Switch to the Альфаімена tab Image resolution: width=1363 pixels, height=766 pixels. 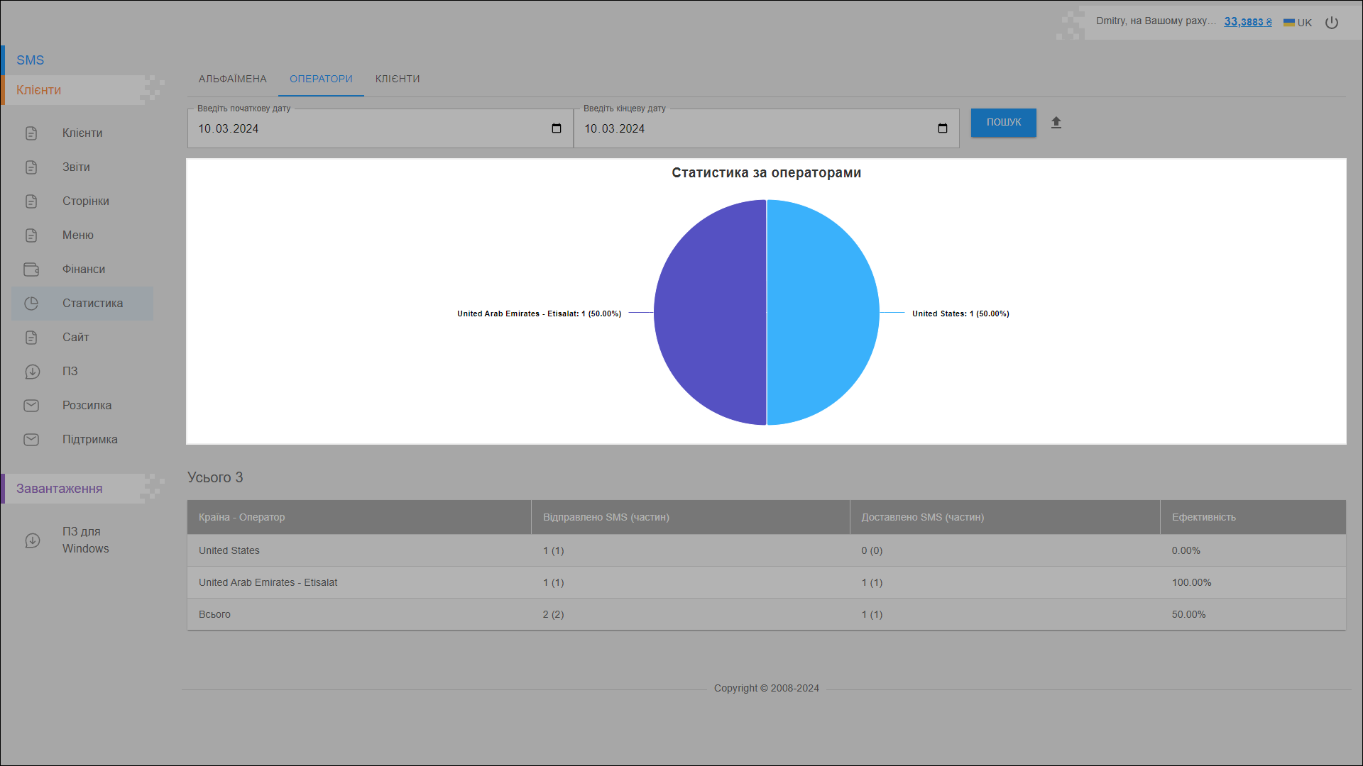pyautogui.click(x=233, y=79)
